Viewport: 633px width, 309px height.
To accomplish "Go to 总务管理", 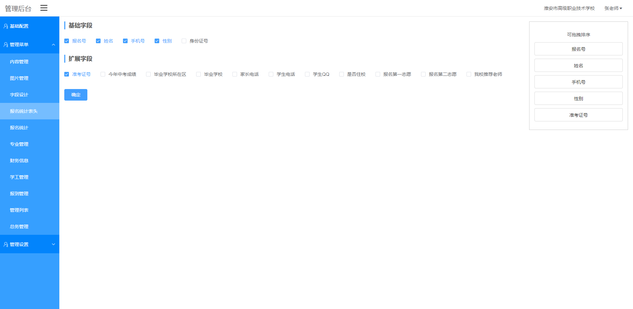I will 30,227.
